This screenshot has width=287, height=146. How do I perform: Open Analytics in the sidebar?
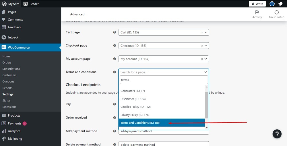coord(14,131)
